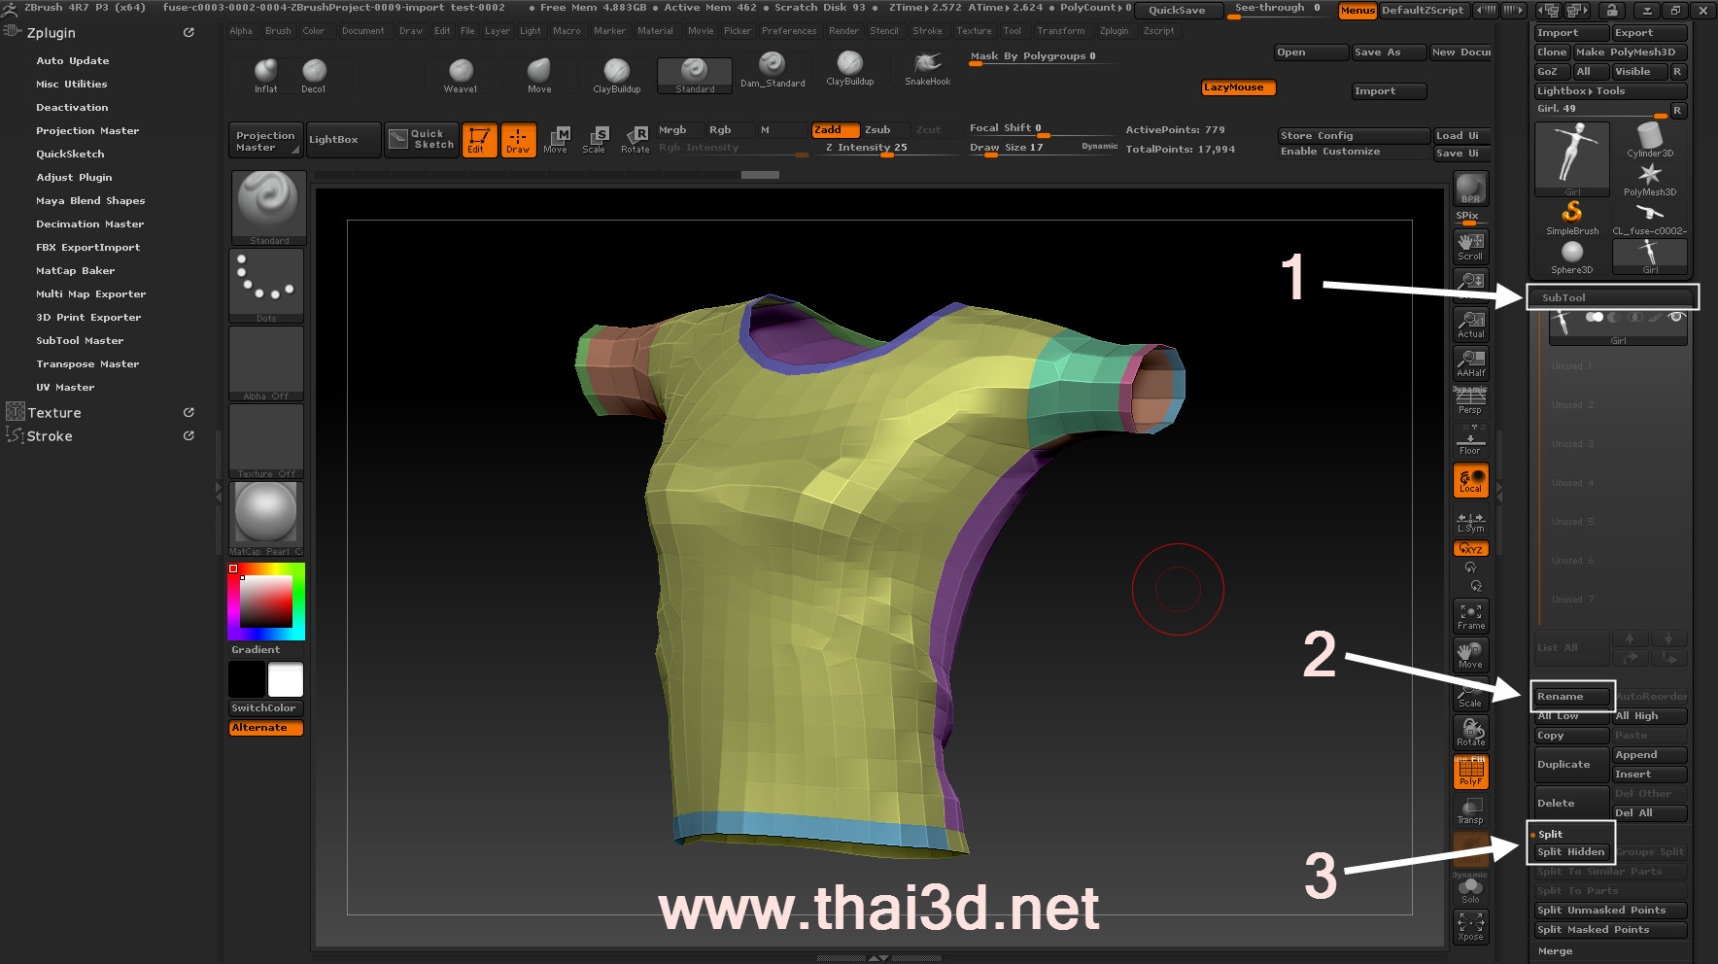Collapse the SubTool panel header
This screenshot has height=964, width=1718.
point(1611,297)
